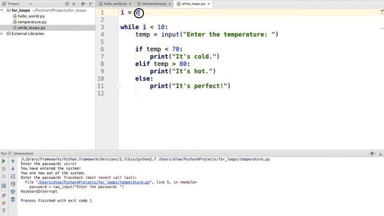Screen dimensions: 384x216
Task: Click 'elif temp > 80:' line
Action: (x=163, y=64)
